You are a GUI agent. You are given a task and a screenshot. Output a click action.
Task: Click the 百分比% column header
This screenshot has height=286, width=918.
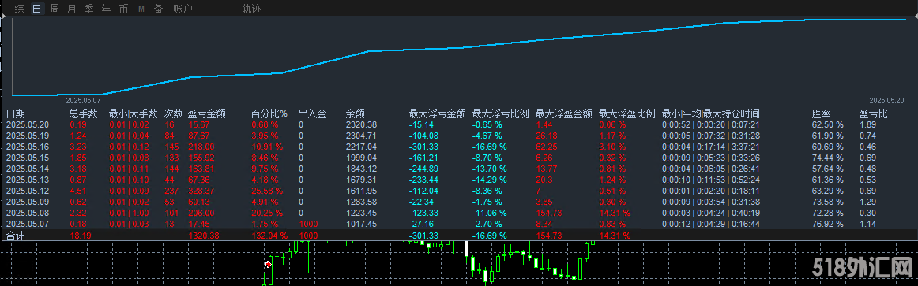(x=269, y=113)
